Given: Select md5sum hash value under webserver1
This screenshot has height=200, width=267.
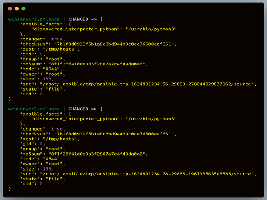Looking at the screenshot, I should [97, 64].
